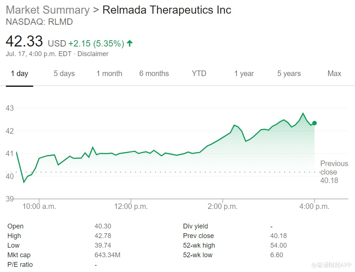The width and height of the screenshot is (355, 272).
Task: Show the 6 months chart range
Action: pos(154,73)
